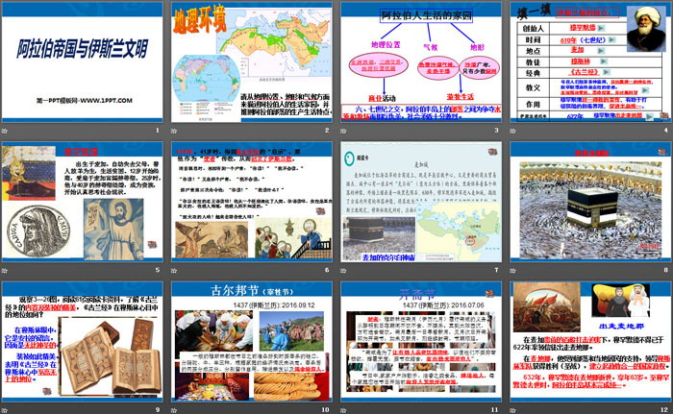Select slide 2 titled 地理环境
Viewport: 673px width, 414px height.
[252, 62]
